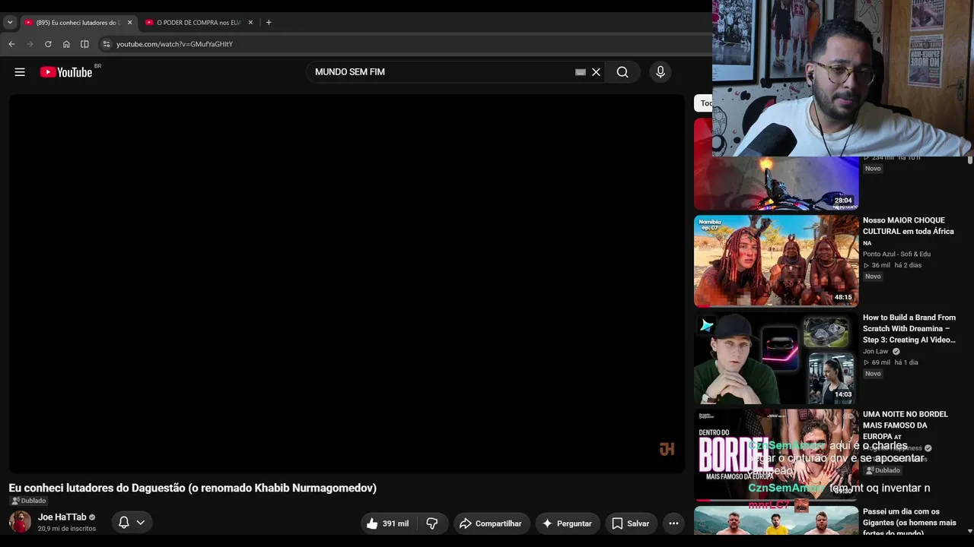The image size is (974, 547).
Task: Open the 28:04 motorcycle video thumbnail
Action: click(x=776, y=183)
